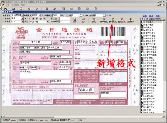Image resolution: width=167 pixels, height=123 pixels.
Task: Align text left
Action: pyautogui.click(x=37, y=18)
